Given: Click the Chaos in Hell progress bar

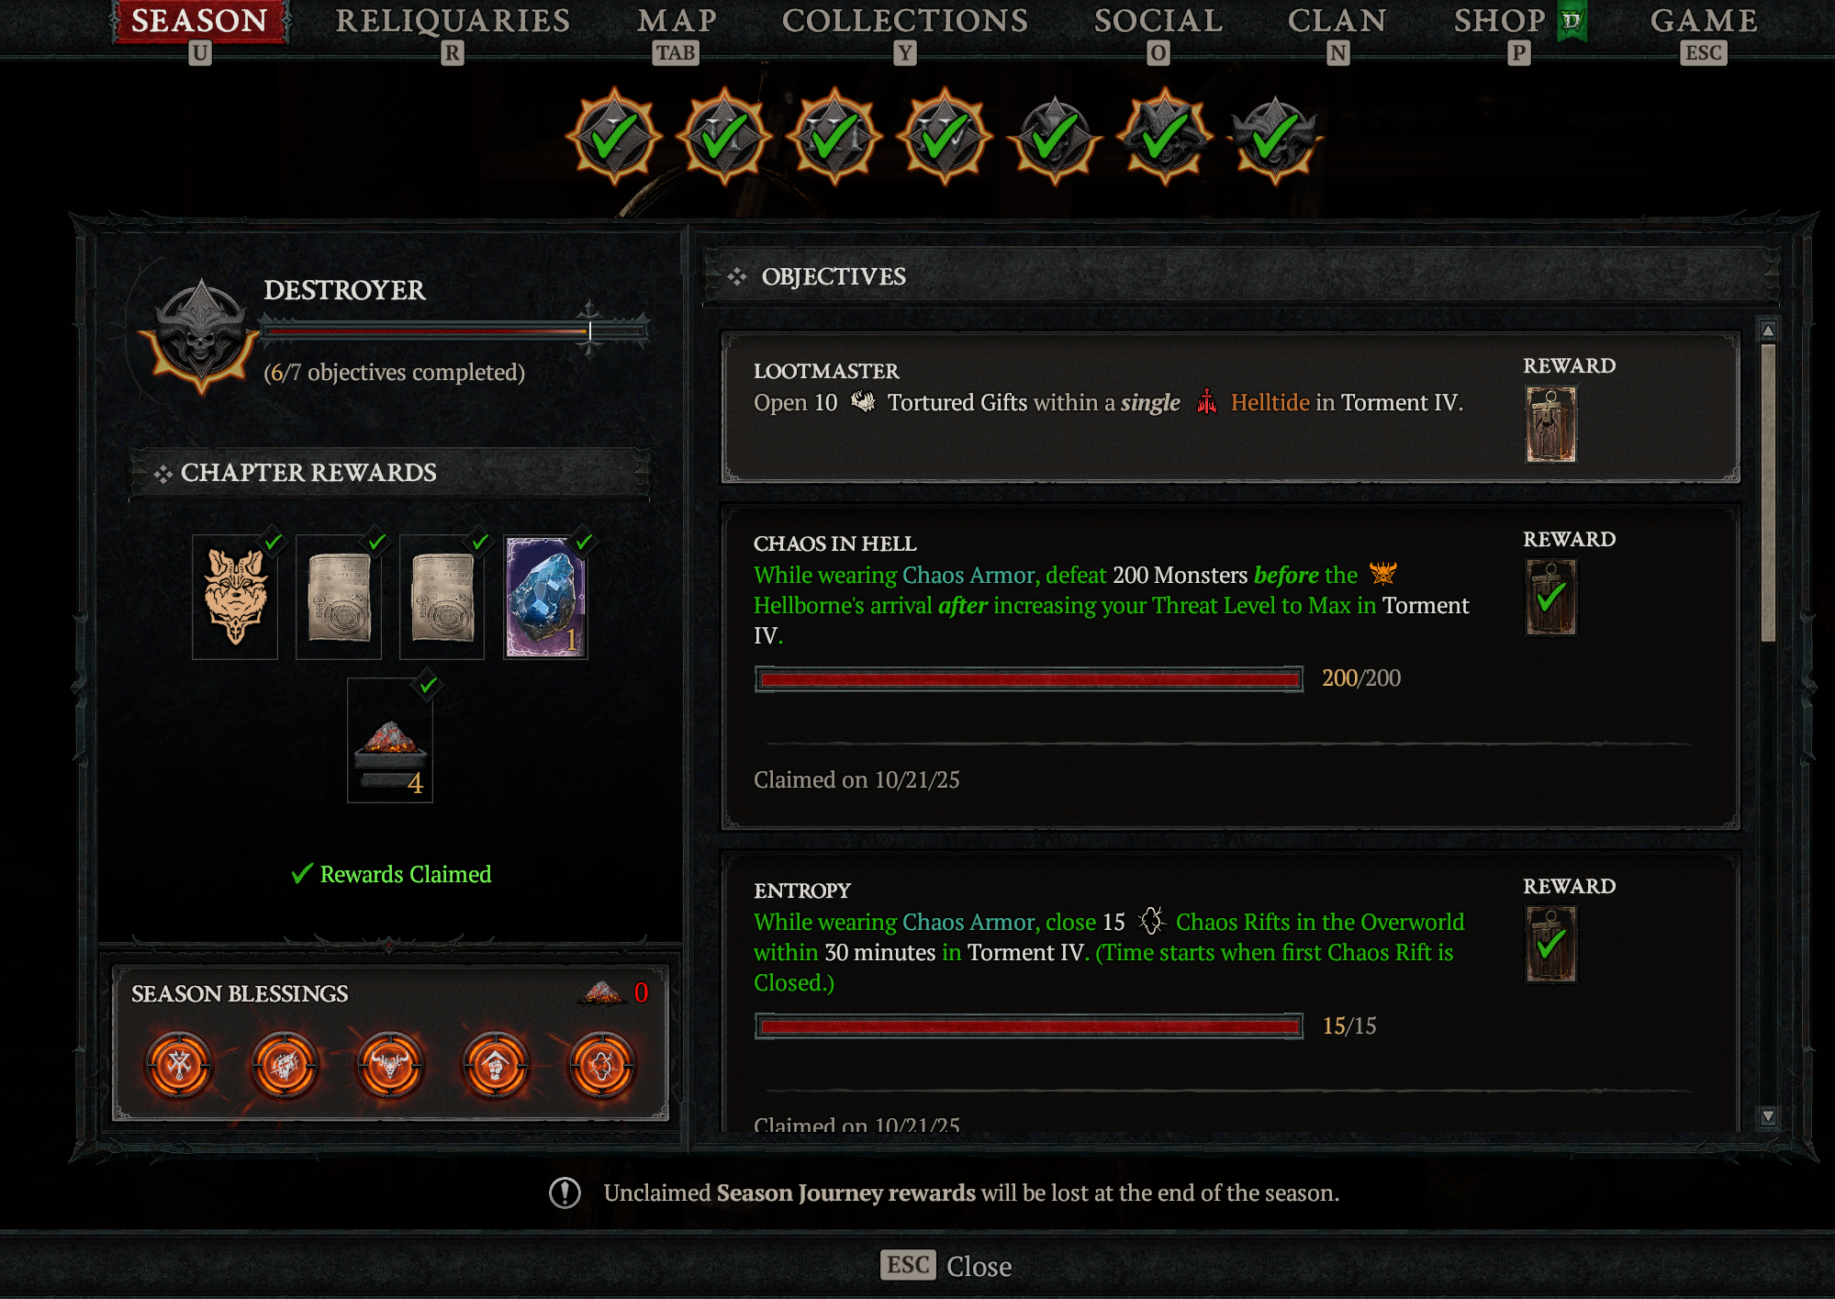Looking at the screenshot, I should point(1028,679).
